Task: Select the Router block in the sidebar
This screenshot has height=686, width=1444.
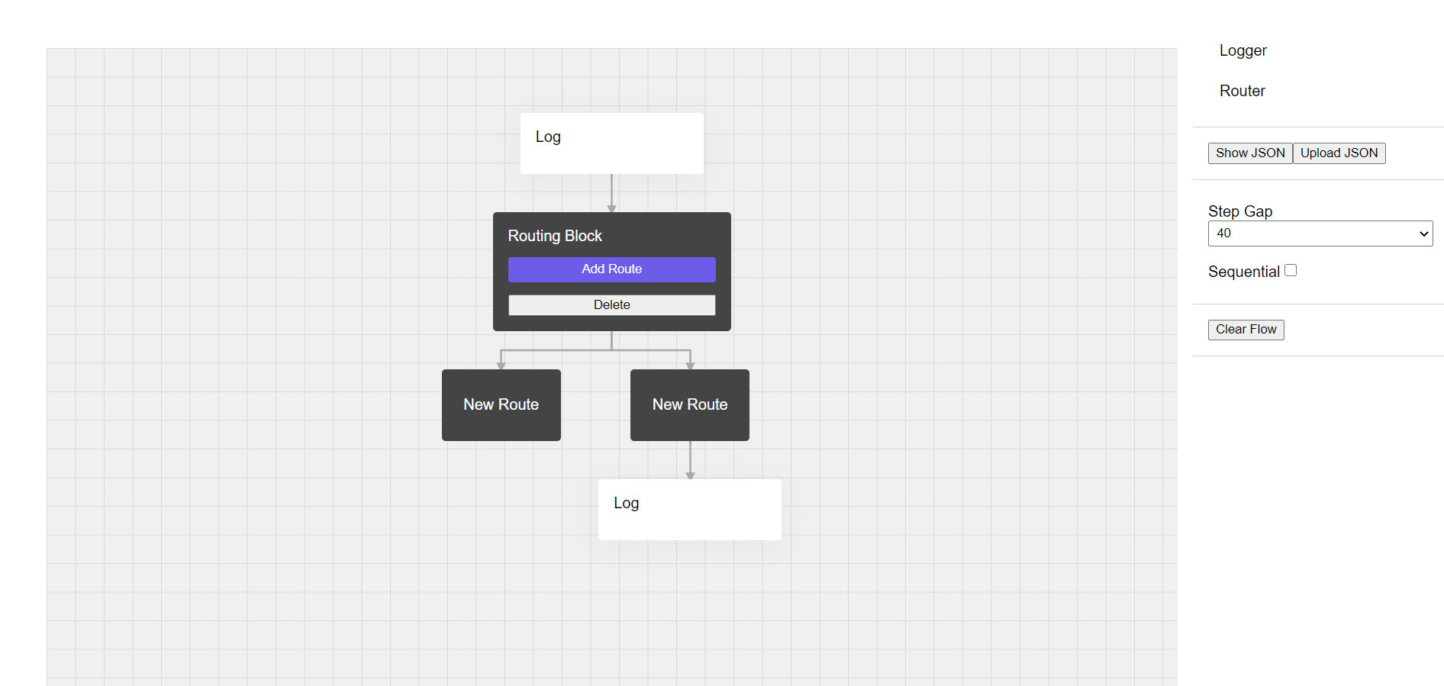Action: point(1242,92)
